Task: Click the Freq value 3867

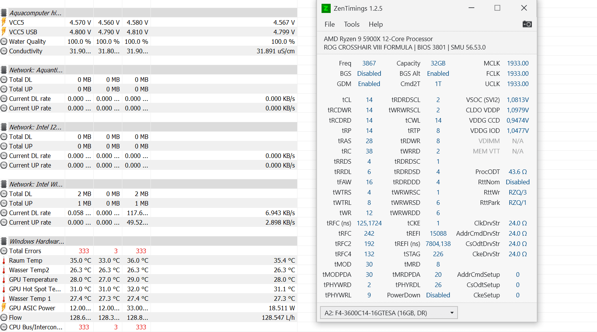Action: coord(369,63)
